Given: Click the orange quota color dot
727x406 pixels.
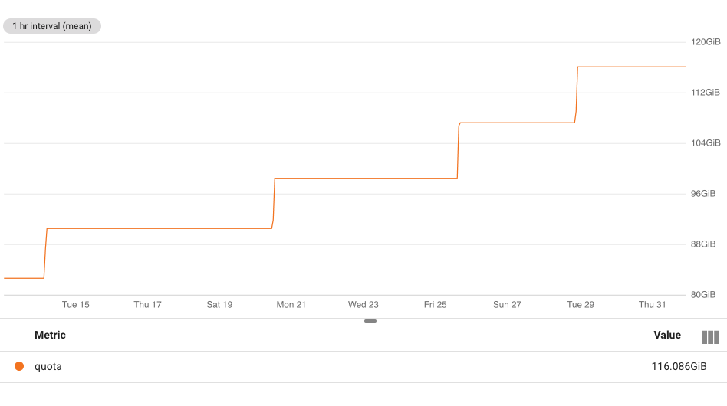Looking at the screenshot, I should (x=19, y=366).
